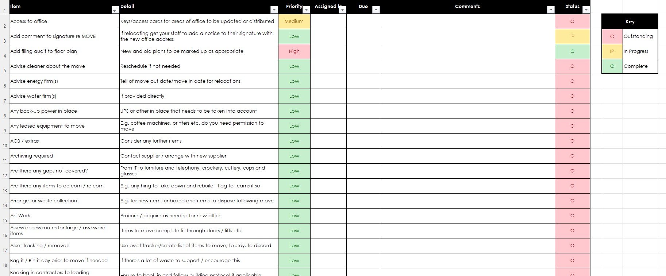Open the Comments column filter dropdown
The height and width of the screenshot is (276, 666).
click(x=551, y=10)
